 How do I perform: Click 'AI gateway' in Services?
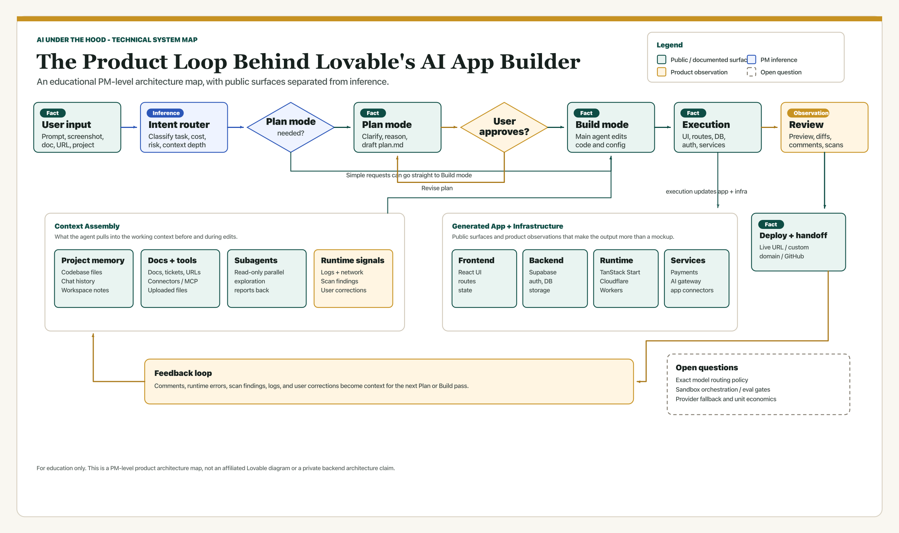coord(685,281)
